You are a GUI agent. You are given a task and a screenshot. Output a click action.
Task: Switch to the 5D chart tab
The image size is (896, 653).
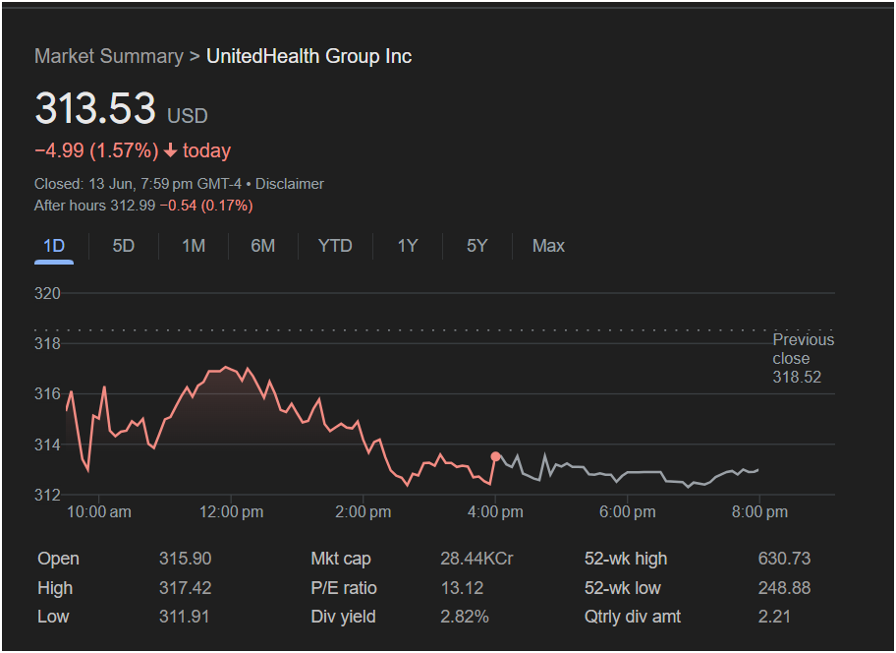coord(124,246)
